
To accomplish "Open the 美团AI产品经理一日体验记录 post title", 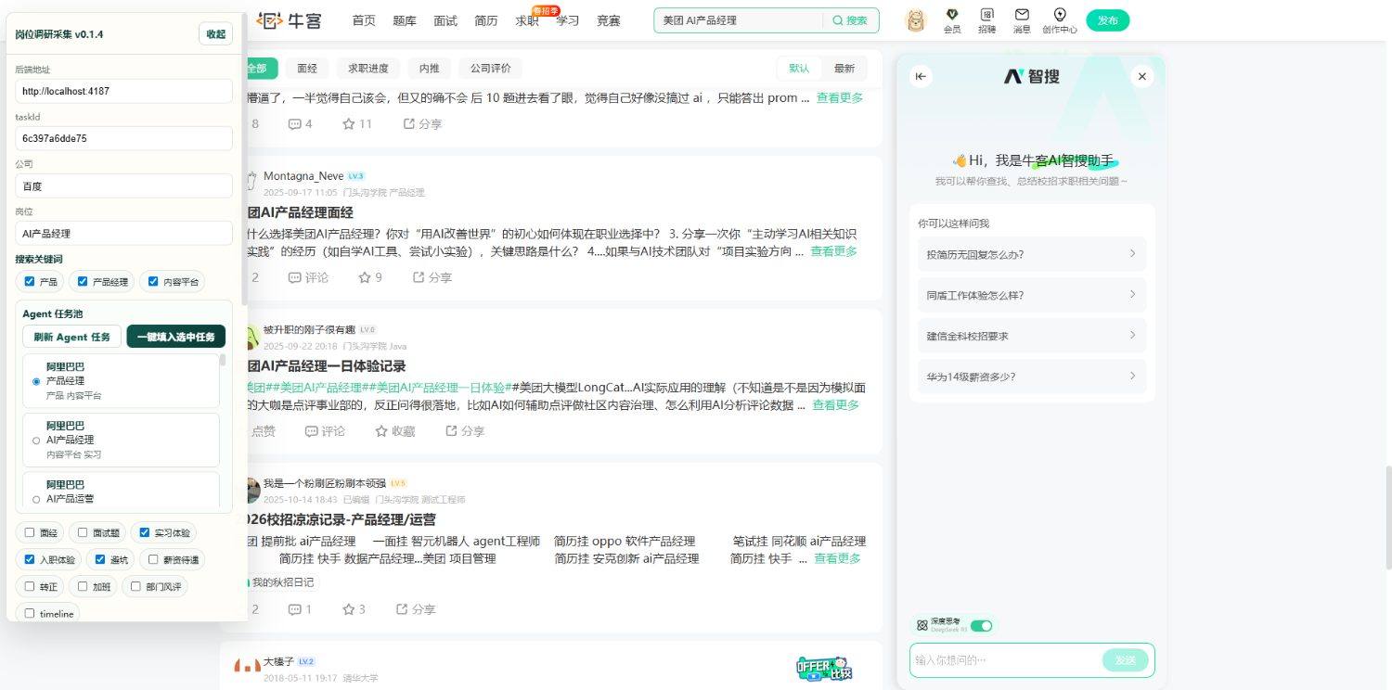I will click(326, 366).
